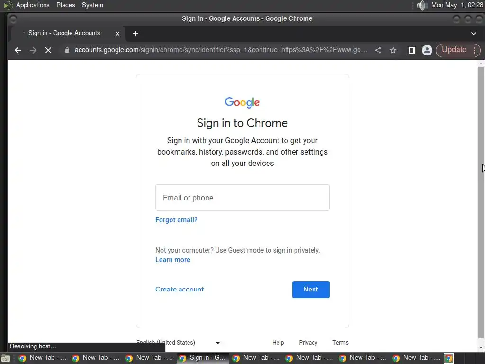Screen dimensions: 485x364
Task: Switch to Sign in - G... taskbar window
Action: (x=203, y=358)
